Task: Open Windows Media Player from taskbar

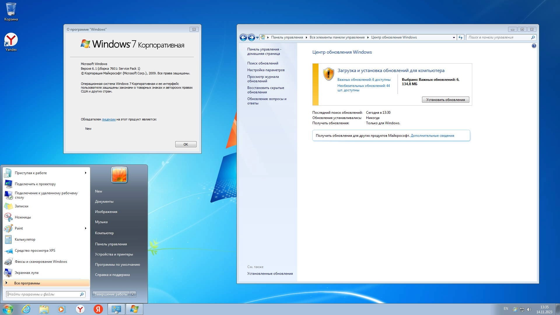Action: click(x=62, y=309)
